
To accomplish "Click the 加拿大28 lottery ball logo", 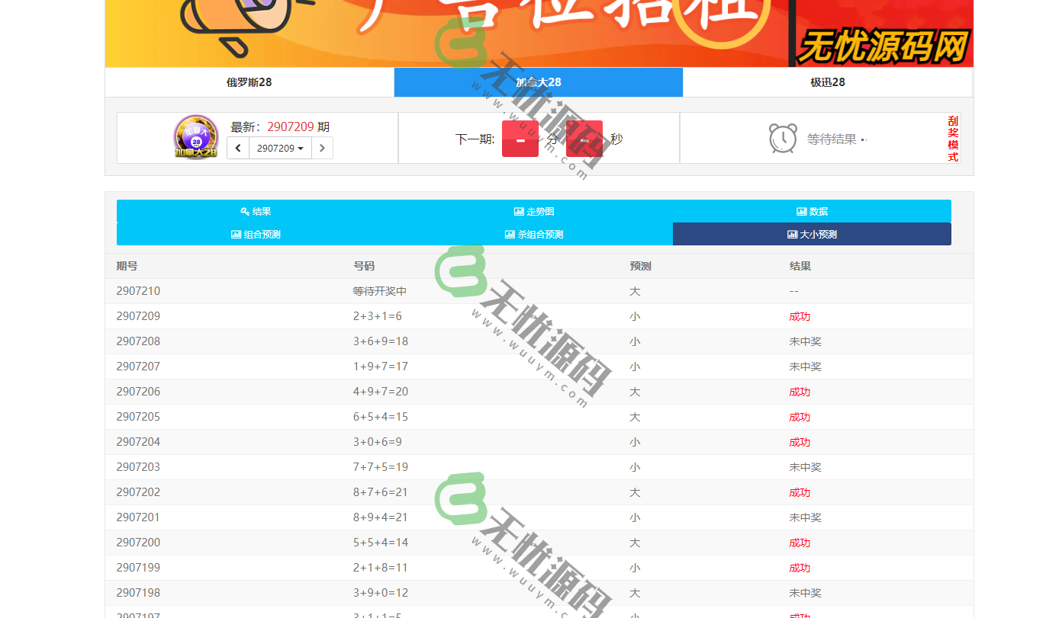I will pos(195,137).
